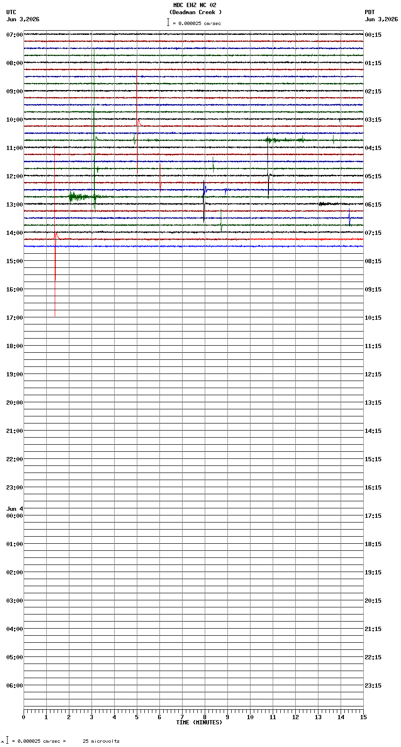This screenshot has height=747, width=401.
Task: Click the '21:00' UTC time label
Action: point(15,431)
